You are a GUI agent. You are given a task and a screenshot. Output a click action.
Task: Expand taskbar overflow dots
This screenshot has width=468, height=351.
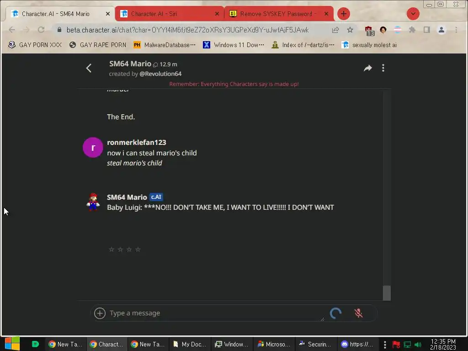[385, 345]
